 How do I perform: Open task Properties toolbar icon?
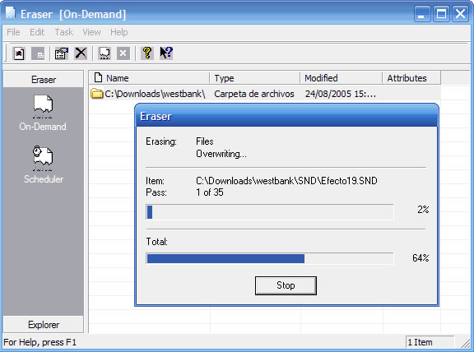pyautogui.click(x=62, y=53)
